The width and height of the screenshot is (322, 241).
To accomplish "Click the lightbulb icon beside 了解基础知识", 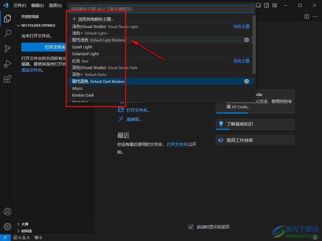I will [x=221, y=124].
